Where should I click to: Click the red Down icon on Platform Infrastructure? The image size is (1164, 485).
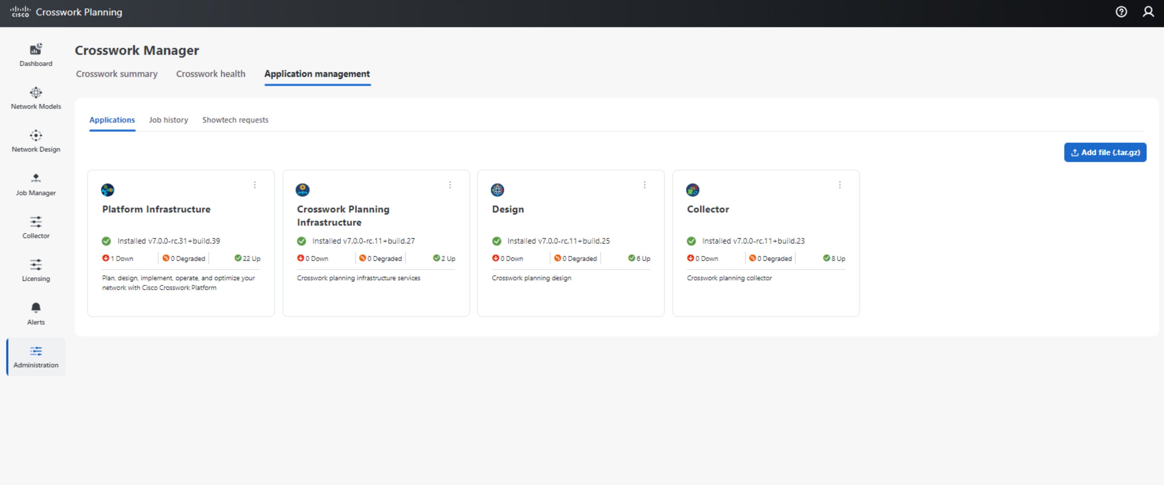105,258
